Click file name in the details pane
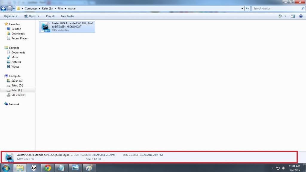306x172 pixels. click(x=45, y=155)
